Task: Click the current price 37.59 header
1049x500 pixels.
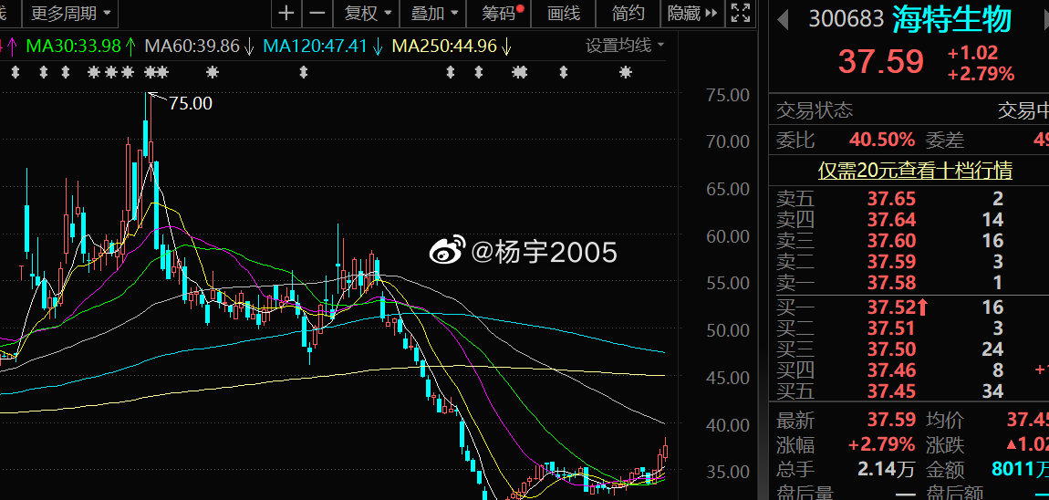Action: click(880, 61)
